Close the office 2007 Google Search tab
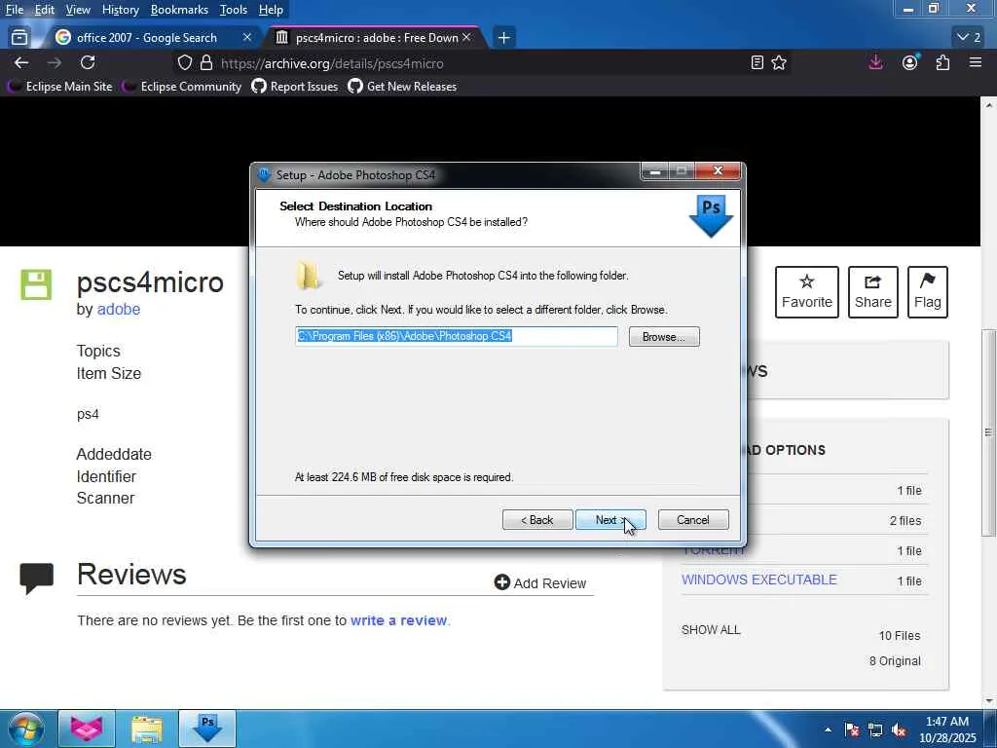The height and width of the screenshot is (748, 997). click(247, 38)
